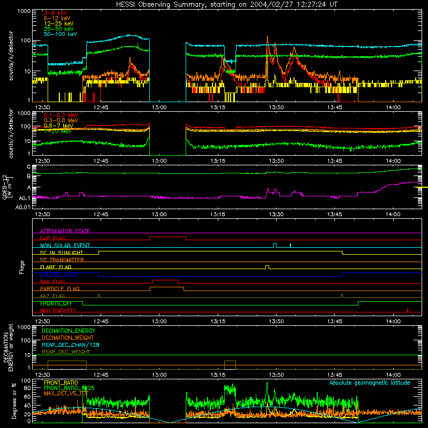Click the 13:30 tick label under top plot
This screenshot has width=428, height=428.
276,108
